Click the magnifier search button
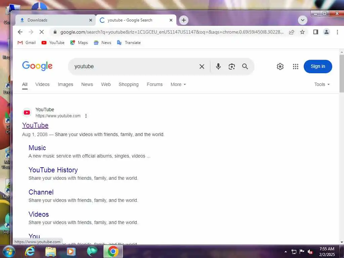Image resolution: width=344 pixels, height=258 pixels. pyautogui.click(x=245, y=66)
